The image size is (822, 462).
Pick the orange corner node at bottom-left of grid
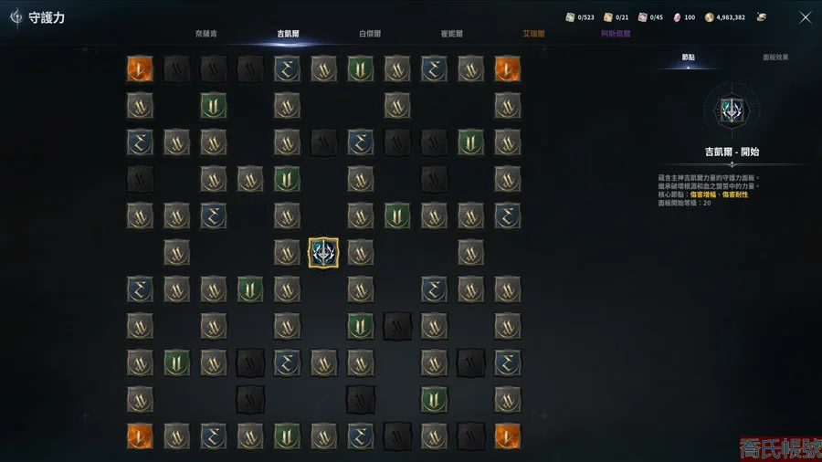pyautogui.click(x=140, y=436)
